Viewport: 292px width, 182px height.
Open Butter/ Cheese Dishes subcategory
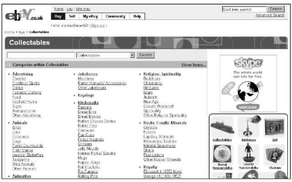pyautogui.click(x=97, y=121)
